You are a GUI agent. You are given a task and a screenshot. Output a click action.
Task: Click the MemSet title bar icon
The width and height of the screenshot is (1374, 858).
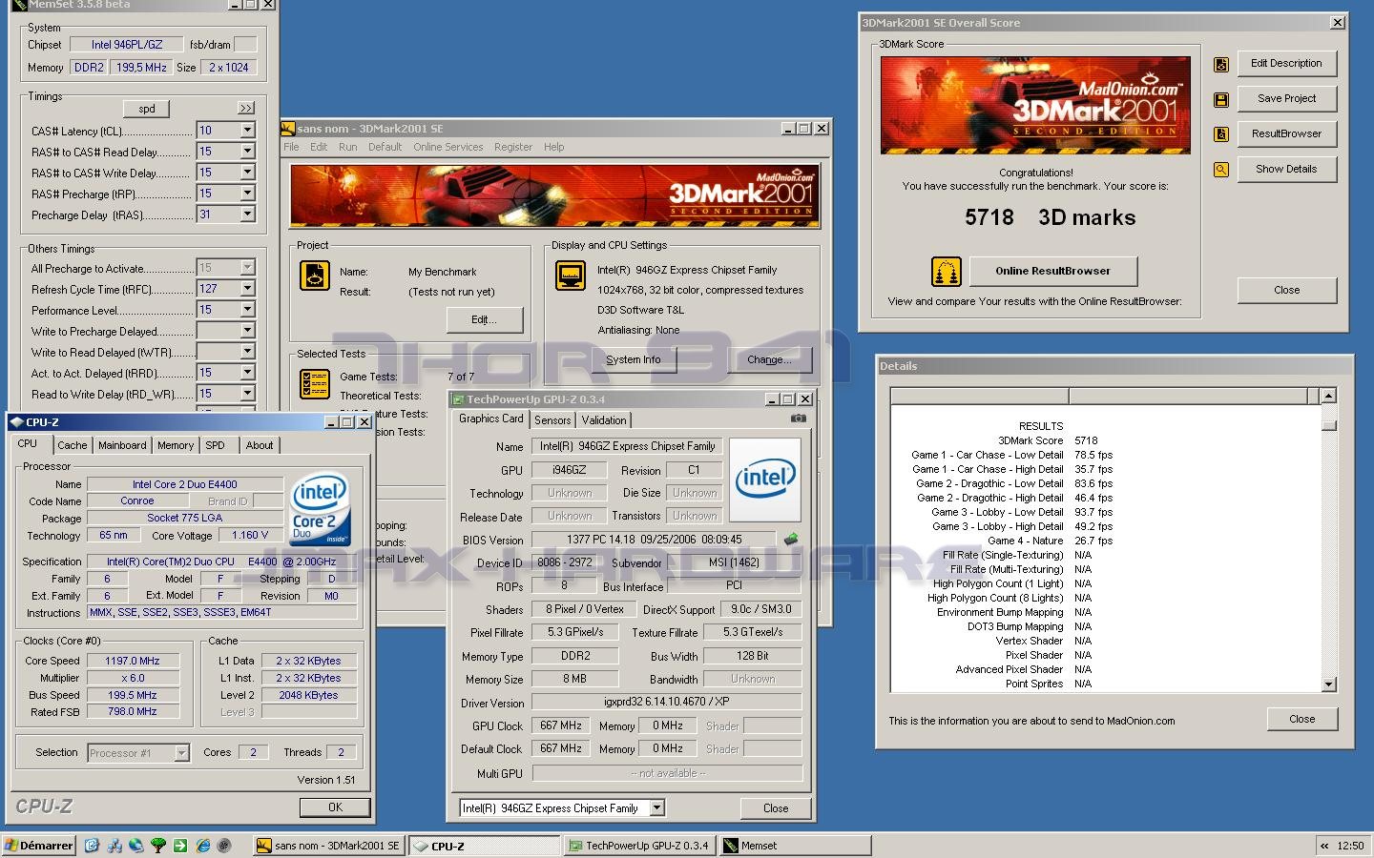[x=18, y=5]
